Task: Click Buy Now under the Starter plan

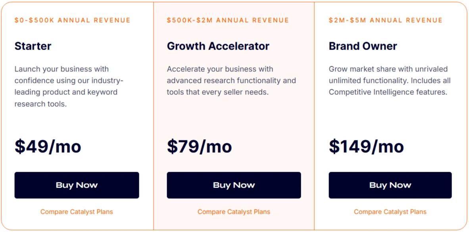Action: pyautogui.click(x=77, y=185)
